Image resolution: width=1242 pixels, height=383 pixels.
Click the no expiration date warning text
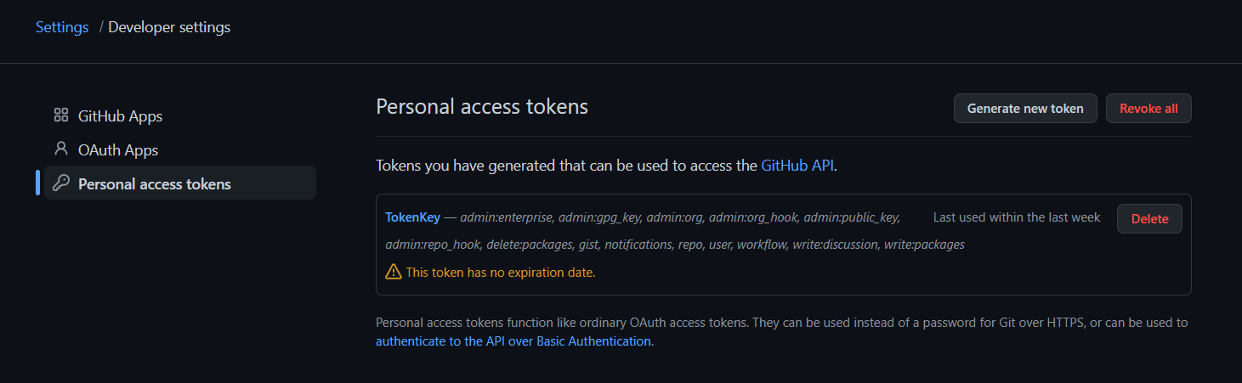(500, 273)
